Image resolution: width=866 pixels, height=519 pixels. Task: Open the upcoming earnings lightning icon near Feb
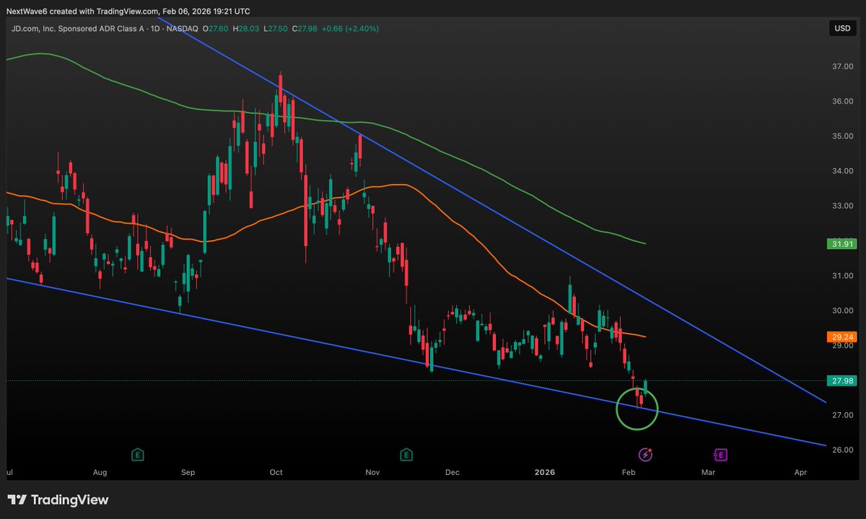pos(644,455)
